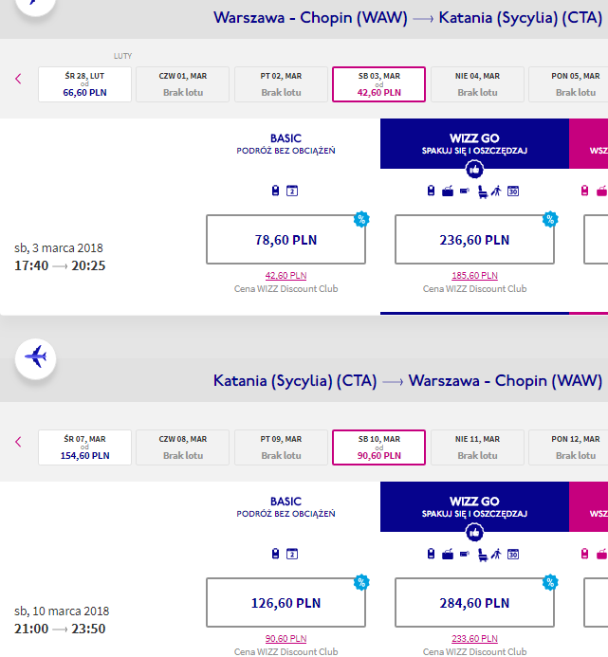
Task: Choose outbound WIZZ GO fare 236,60 PLN
Action: 474,240
